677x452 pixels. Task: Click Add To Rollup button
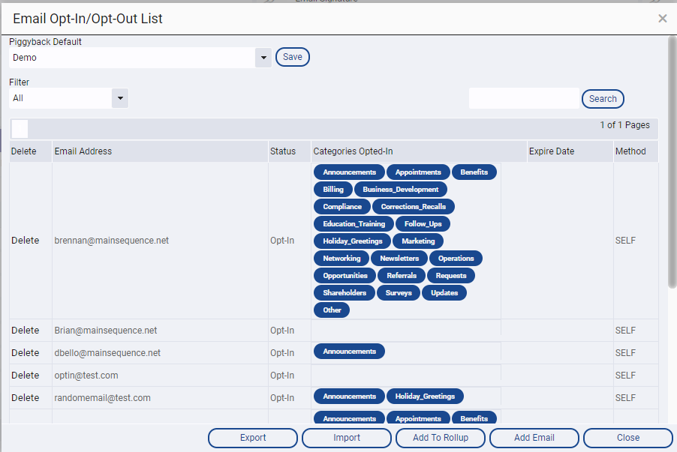[x=441, y=438]
